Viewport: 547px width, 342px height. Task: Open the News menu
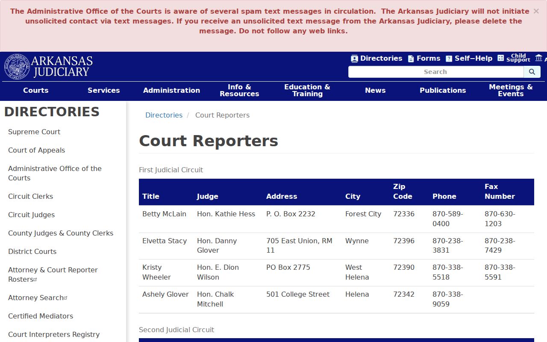click(375, 91)
